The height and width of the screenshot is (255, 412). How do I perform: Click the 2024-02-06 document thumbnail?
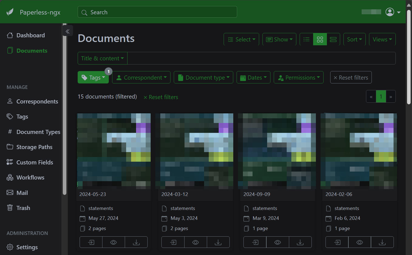[359, 151]
